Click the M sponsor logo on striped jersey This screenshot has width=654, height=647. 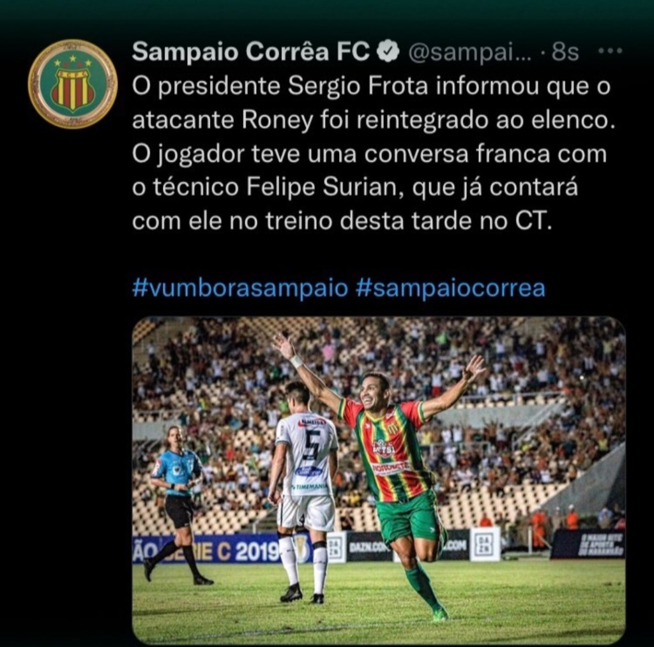pos(393,429)
